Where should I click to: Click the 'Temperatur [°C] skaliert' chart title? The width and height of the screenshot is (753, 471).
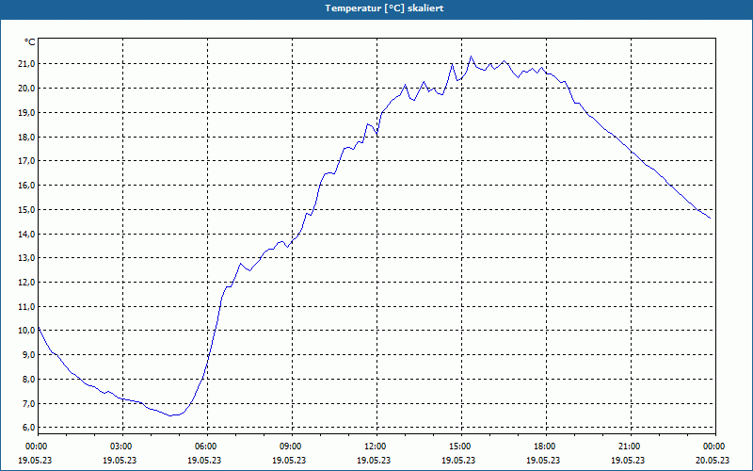(x=384, y=8)
